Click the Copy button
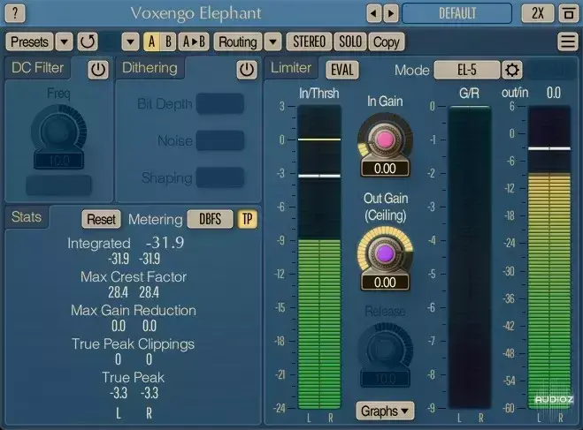The width and height of the screenshot is (583, 430). (386, 41)
